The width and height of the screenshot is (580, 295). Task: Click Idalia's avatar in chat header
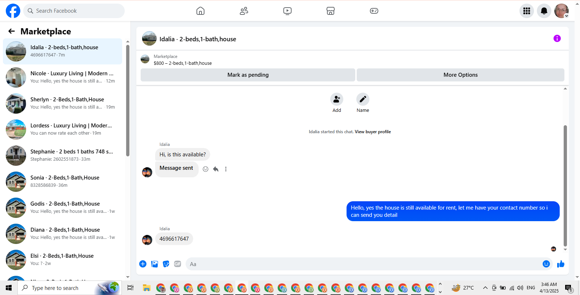149,38
